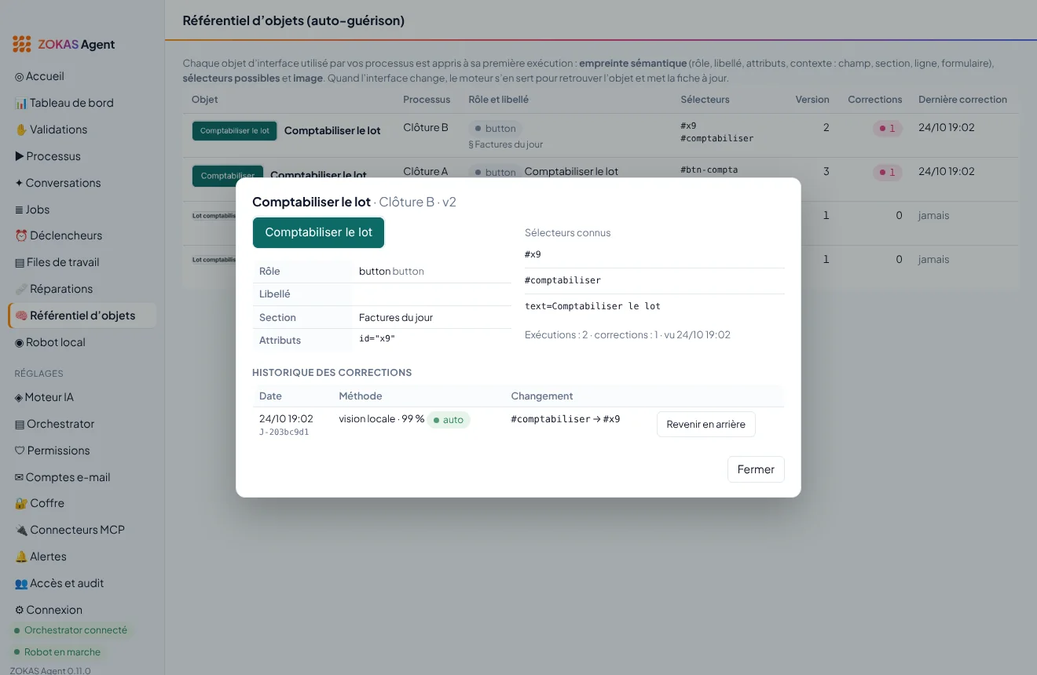Click the people icon for Accès et audit

(21, 583)
